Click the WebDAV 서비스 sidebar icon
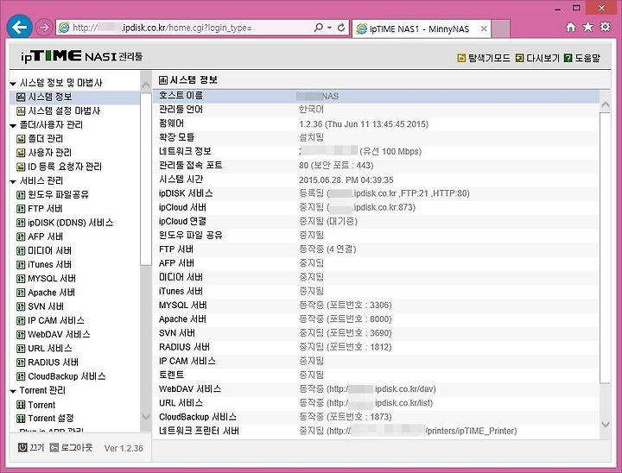Screen dimensions: 622x473 click(x=21, y=334)
